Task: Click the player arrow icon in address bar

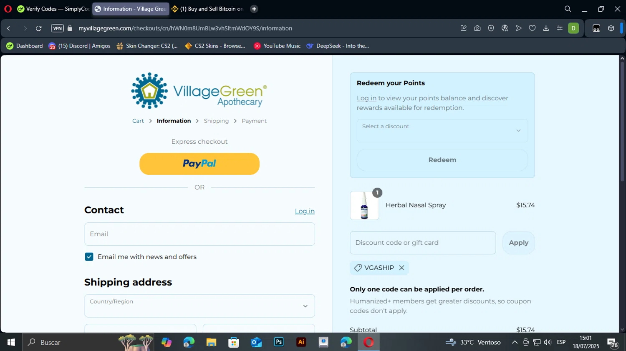Action: (x=518, y=28)
